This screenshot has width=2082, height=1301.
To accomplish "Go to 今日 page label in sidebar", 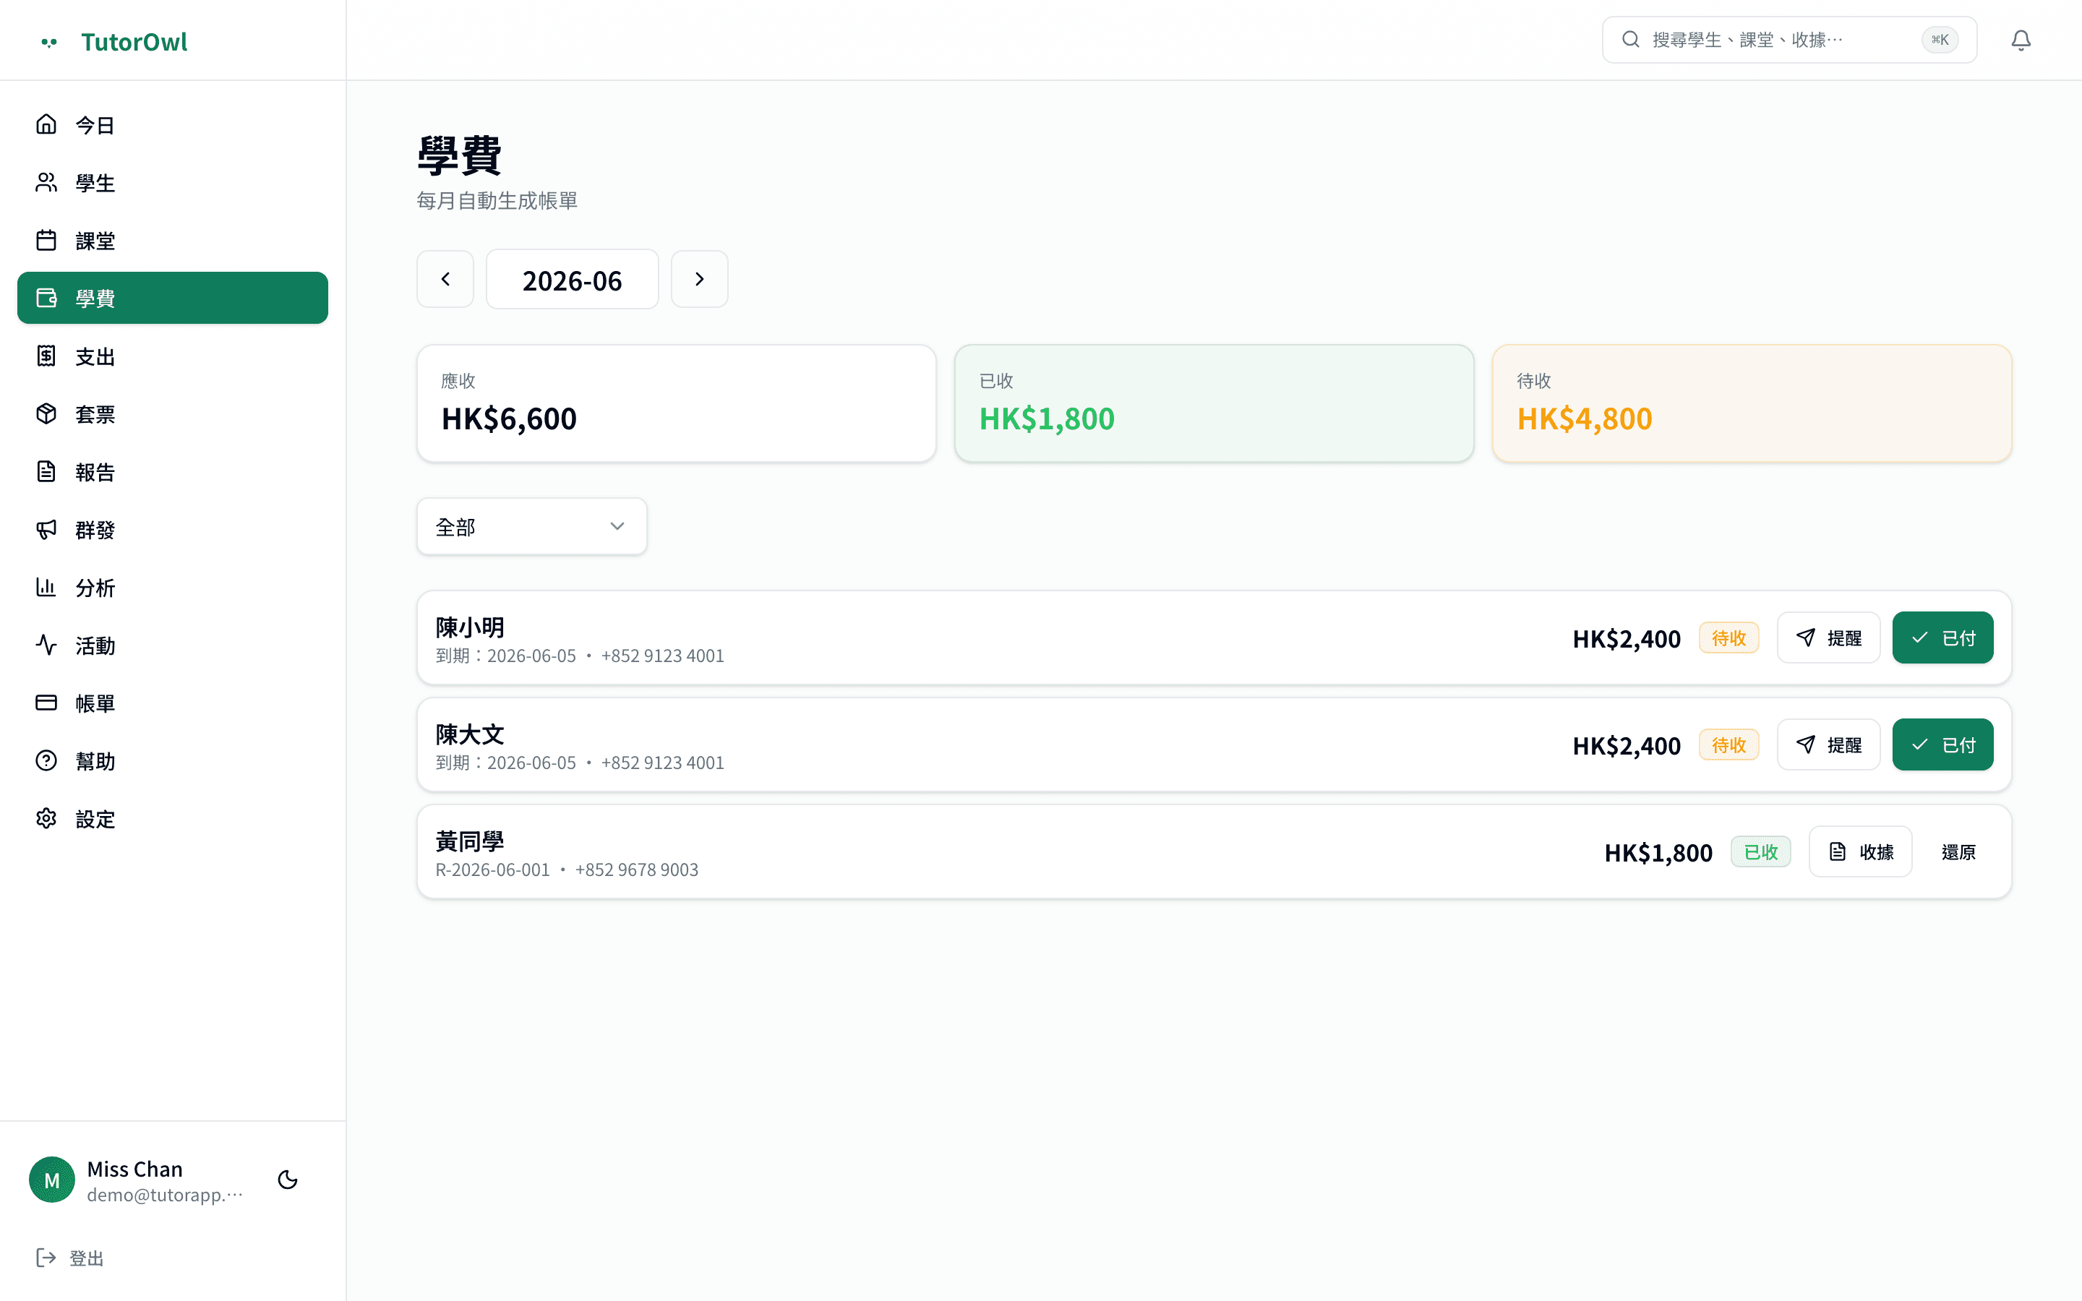I will 95,126.
